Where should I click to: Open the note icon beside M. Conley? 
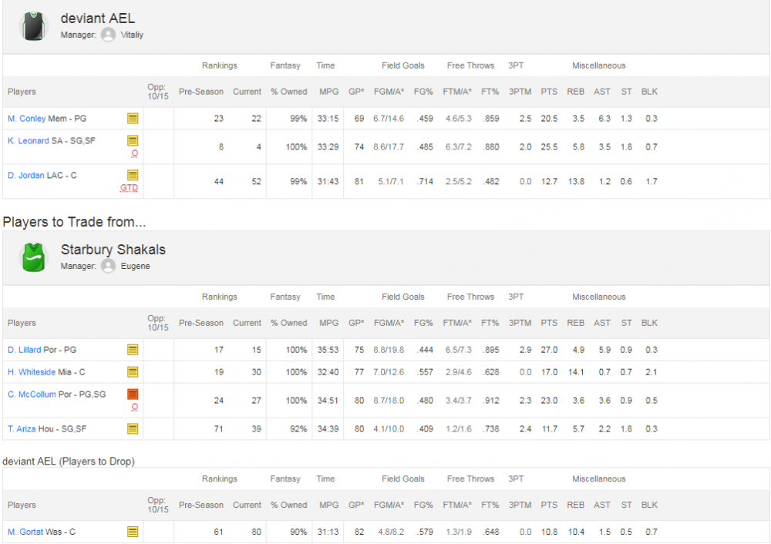click(x=133, y=119)
